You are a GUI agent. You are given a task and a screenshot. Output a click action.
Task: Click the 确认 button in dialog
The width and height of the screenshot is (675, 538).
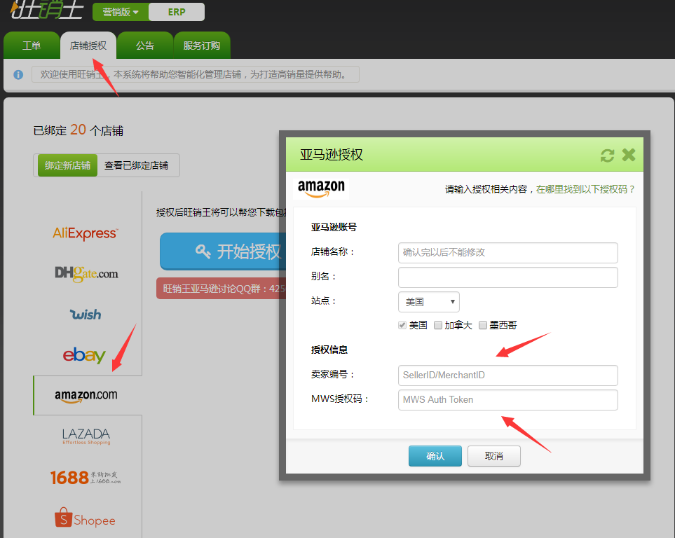coord(435,456)
